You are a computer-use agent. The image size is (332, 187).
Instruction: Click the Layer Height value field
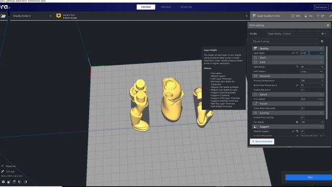point(312,53)
